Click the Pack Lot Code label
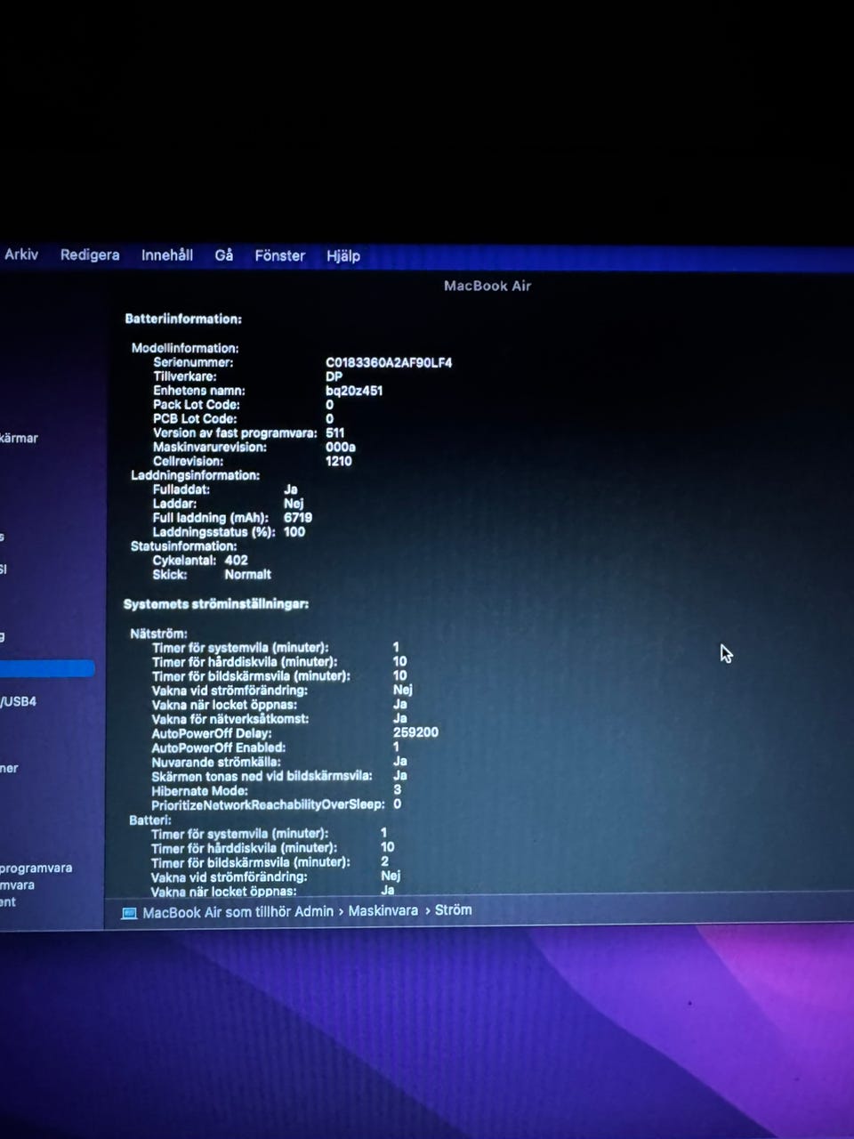Screen dimensions: 854x1139 [x=197, y=404]
